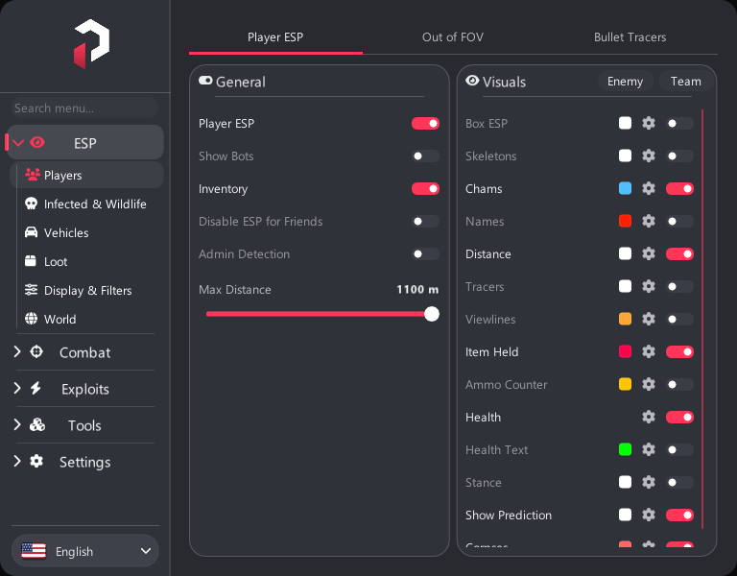Viewport: 737px width, 576px height.
Task: Click the Team button in Visuals
Action: (686, 82)
